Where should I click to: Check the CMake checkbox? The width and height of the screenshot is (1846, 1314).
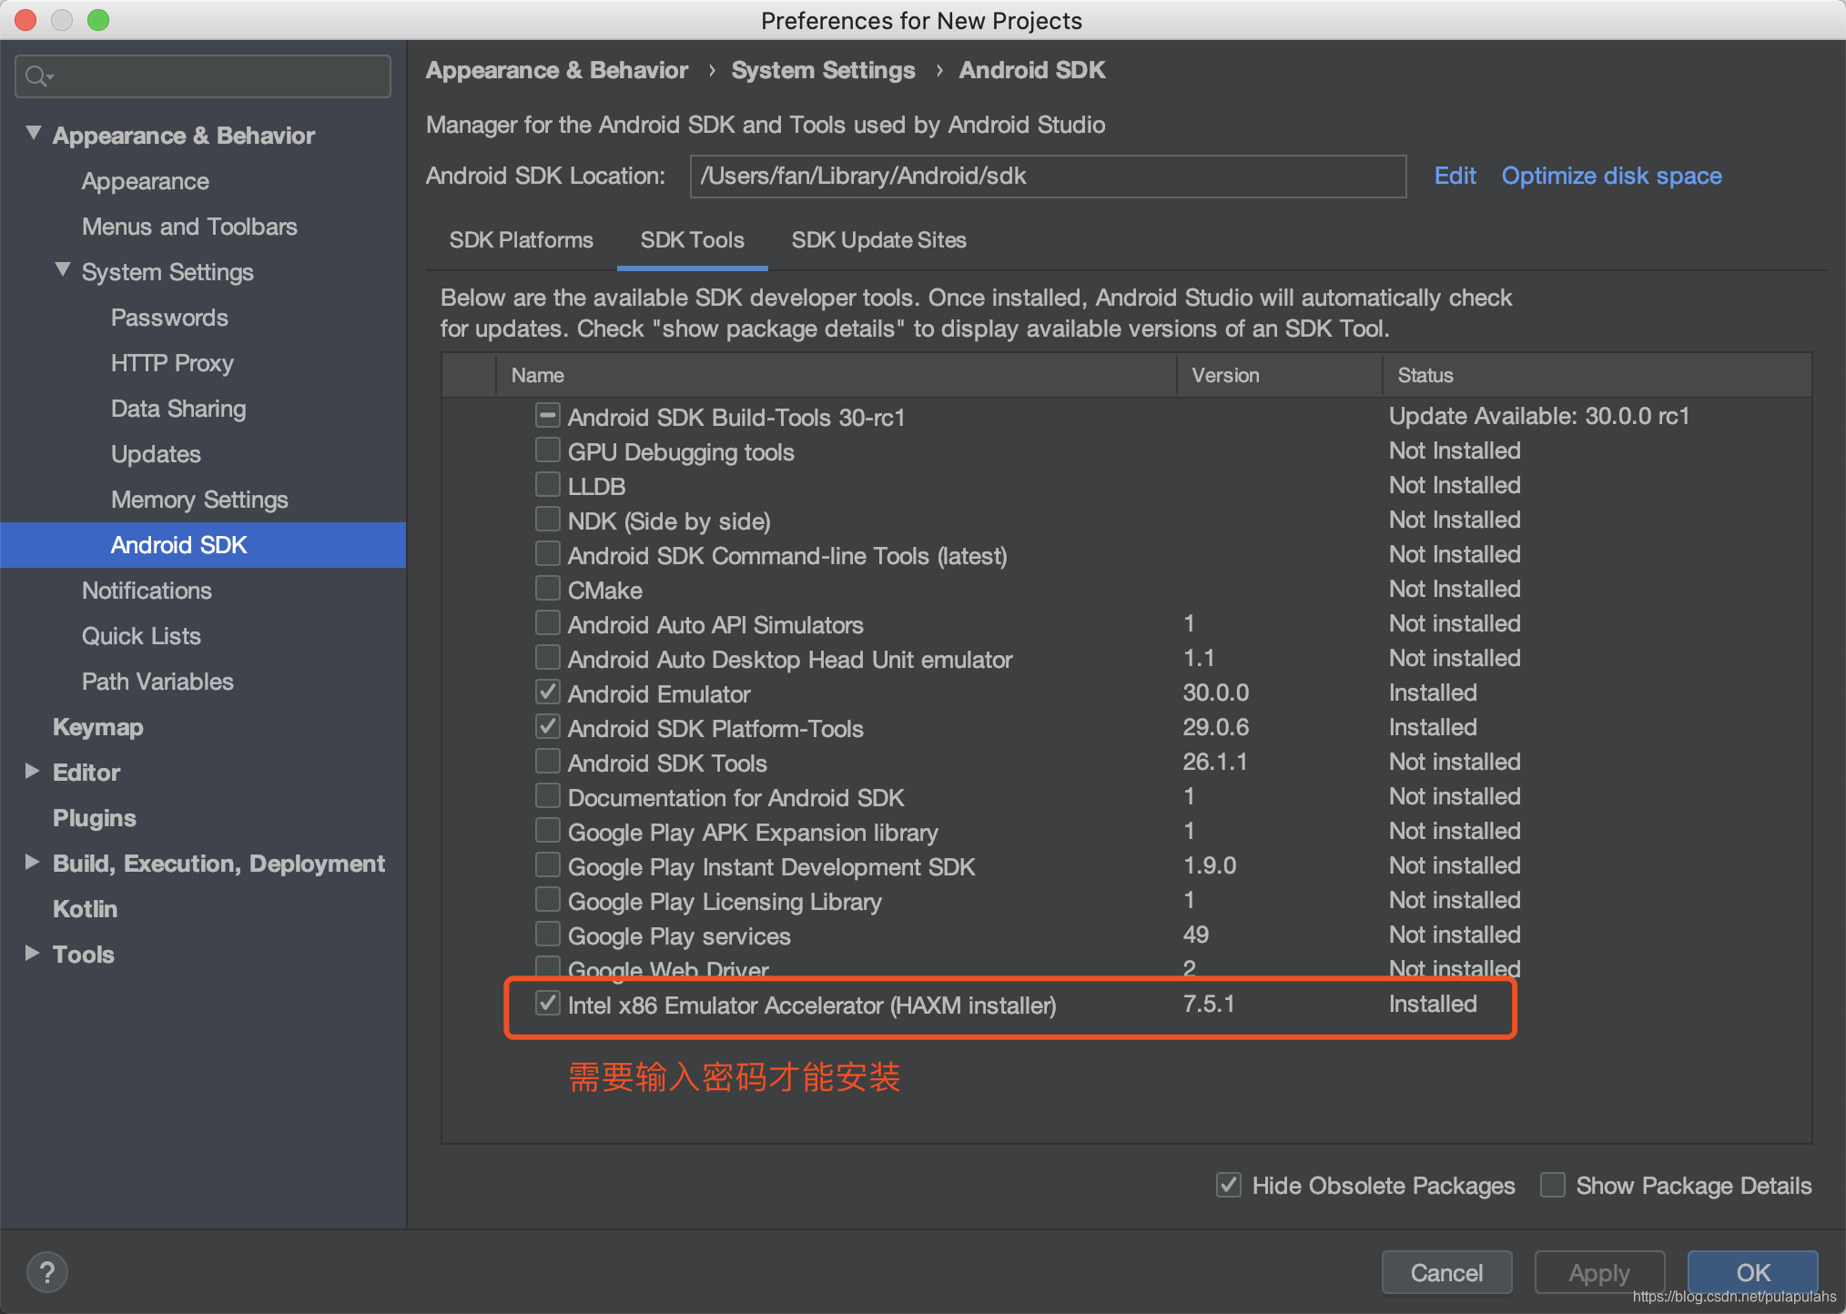point(547,589)
